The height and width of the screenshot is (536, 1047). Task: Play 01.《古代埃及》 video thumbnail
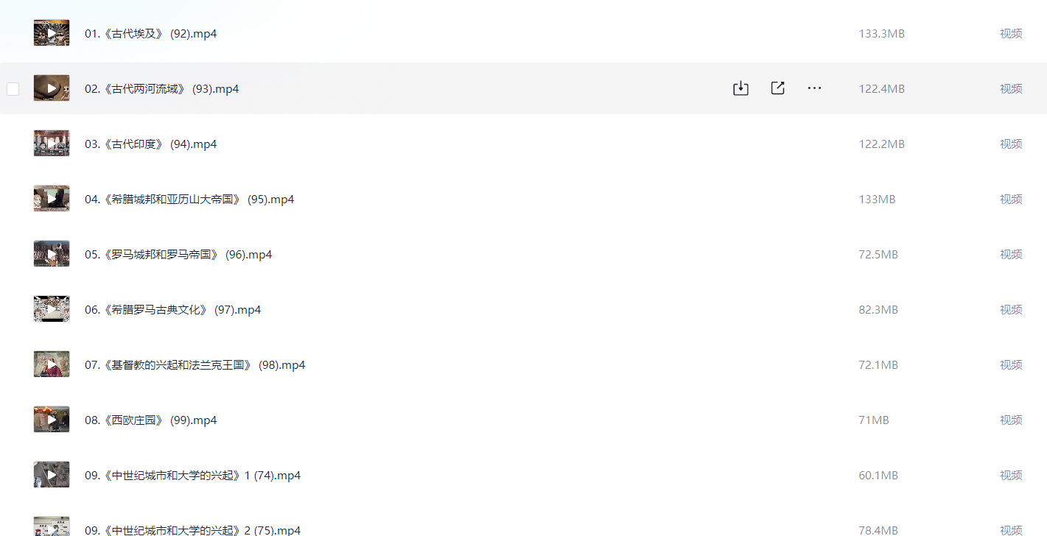tap(52, 33)
